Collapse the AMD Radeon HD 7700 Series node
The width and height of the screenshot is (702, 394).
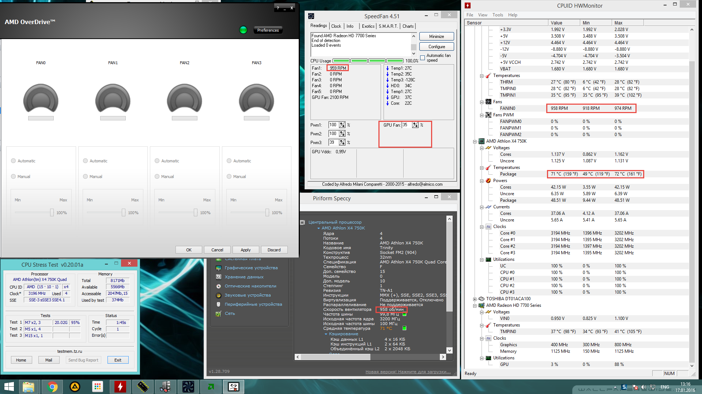tap(475, 306)
